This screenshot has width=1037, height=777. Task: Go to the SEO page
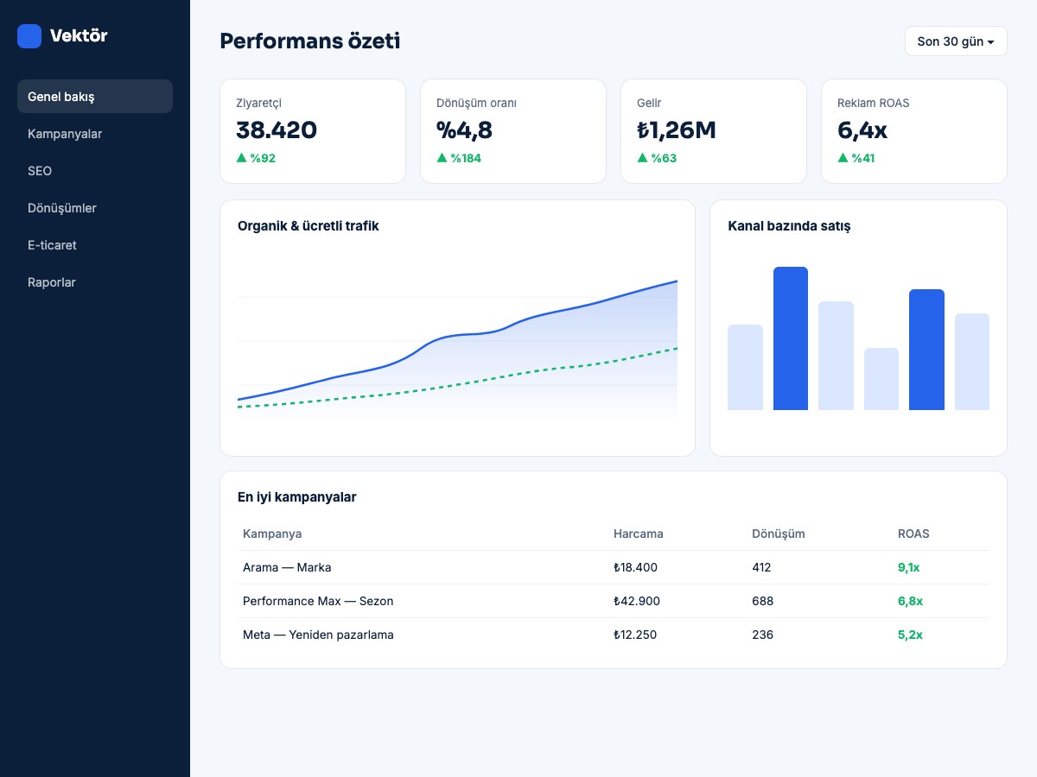click(95, 171)
